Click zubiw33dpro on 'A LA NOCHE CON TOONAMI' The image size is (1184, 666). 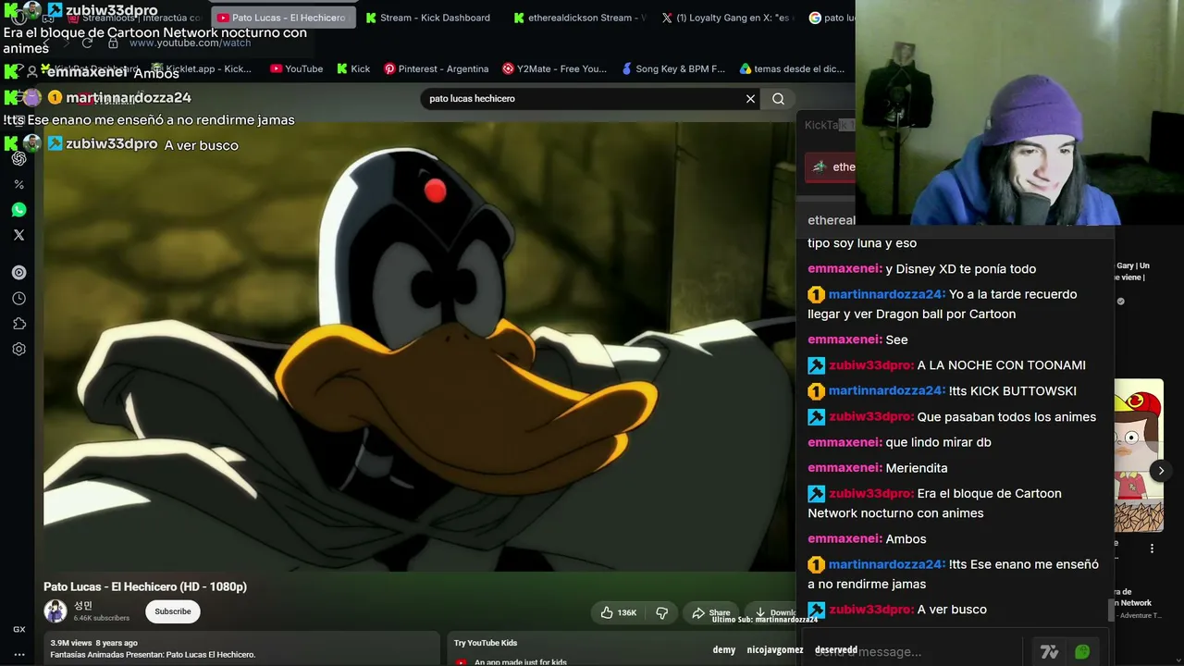pos(870,365)
